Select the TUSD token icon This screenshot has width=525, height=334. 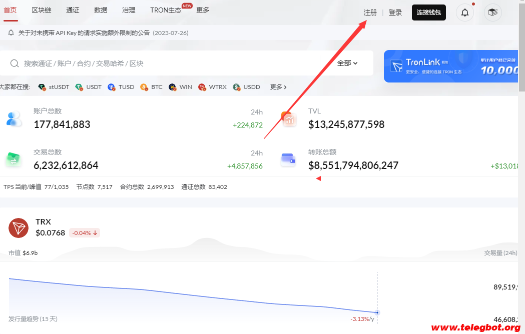click(112, 87)
